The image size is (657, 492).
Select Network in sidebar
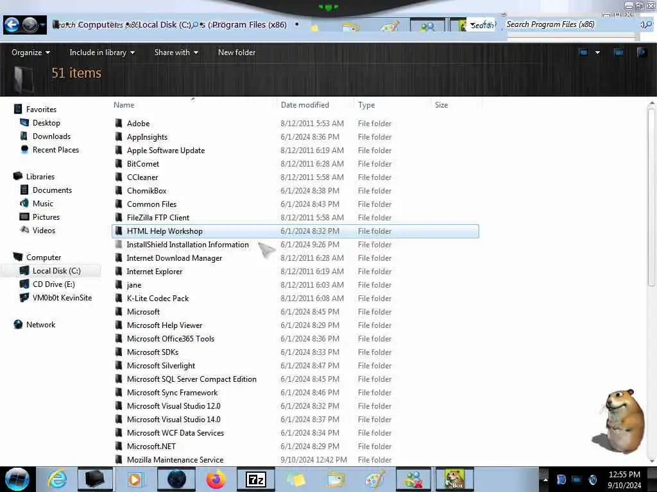(40, 324)
